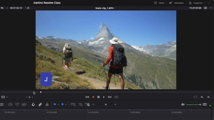Expand viewer overlay mode chevron
214x120 pixels.
click(7, 97)
